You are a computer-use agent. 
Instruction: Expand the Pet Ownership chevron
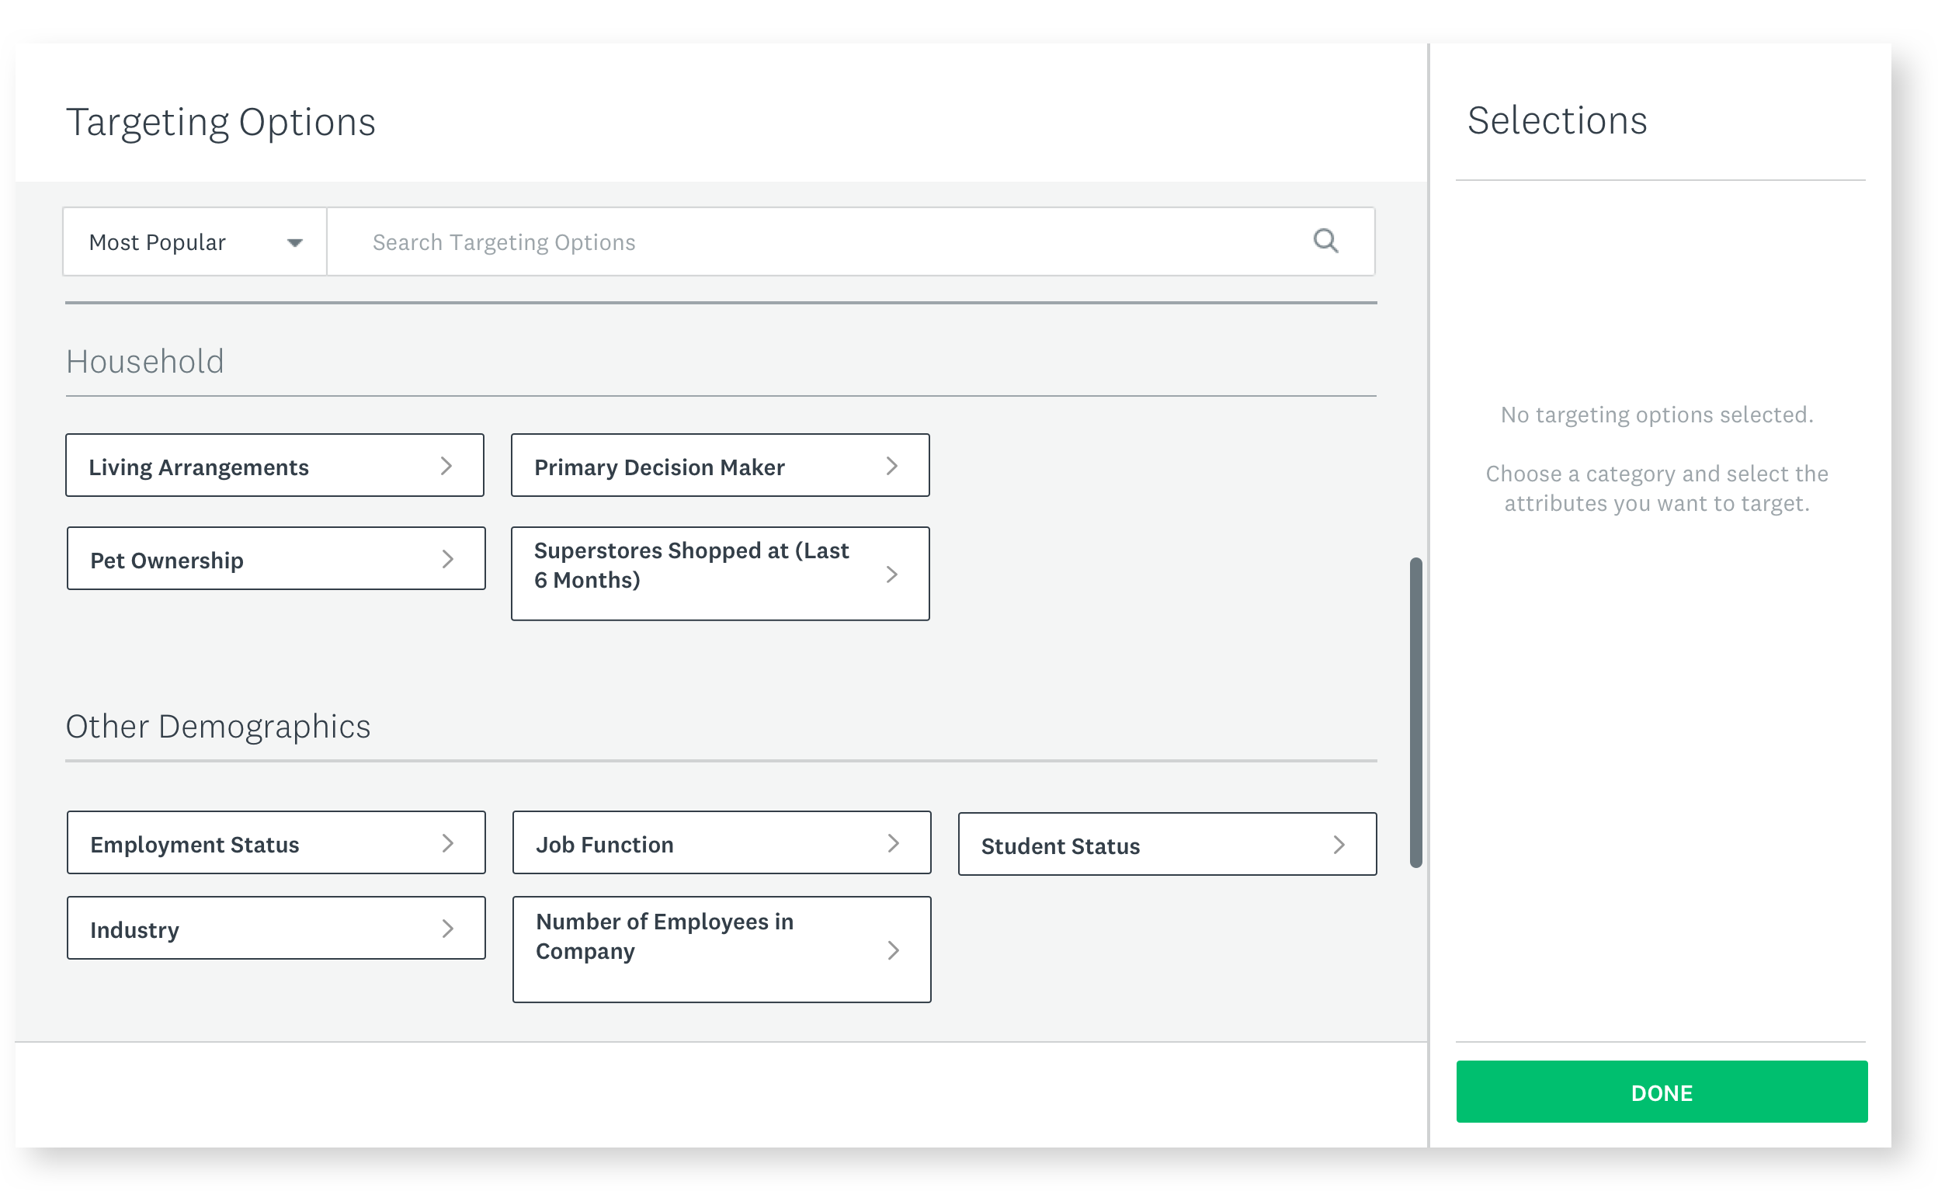coord(446,558)
